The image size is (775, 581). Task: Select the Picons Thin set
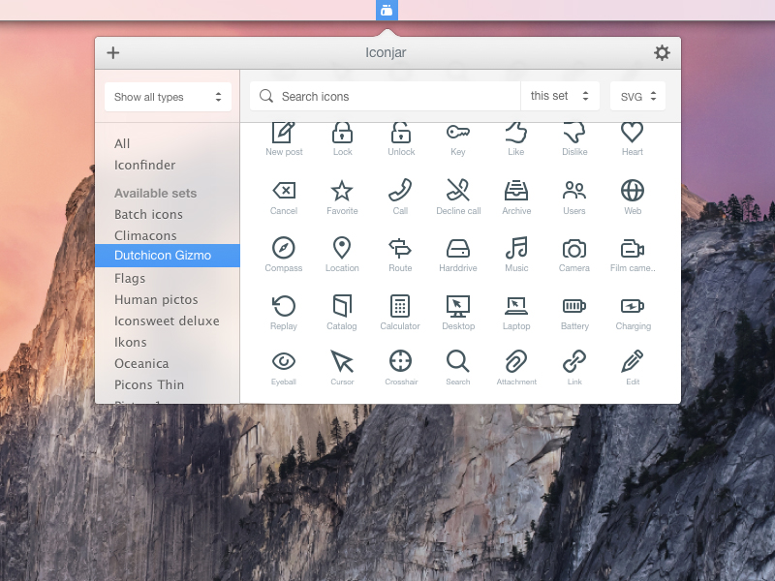pos(149,384)
